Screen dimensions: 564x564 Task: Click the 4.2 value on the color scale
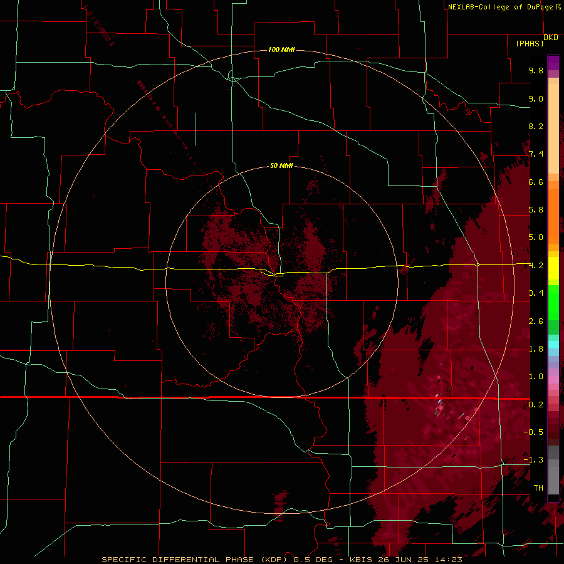(536, 266)
